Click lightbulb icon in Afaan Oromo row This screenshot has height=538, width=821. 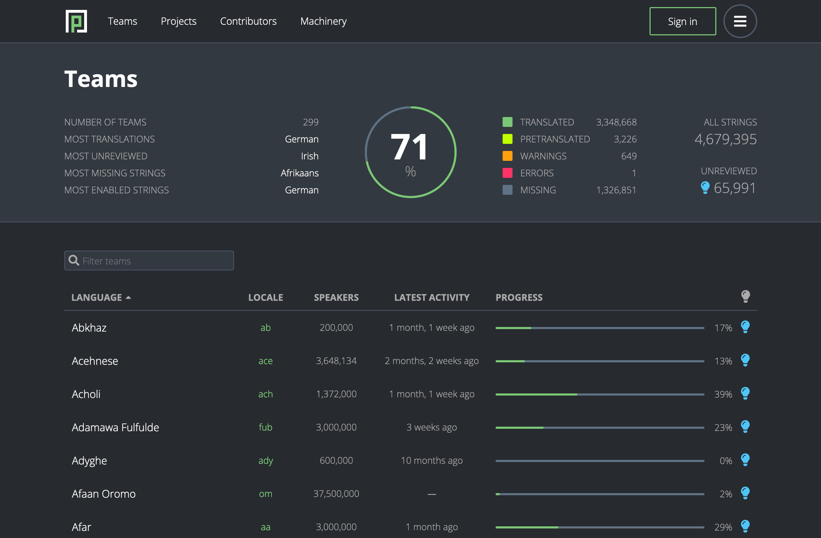pyautogui.click(x=745, y=493)
